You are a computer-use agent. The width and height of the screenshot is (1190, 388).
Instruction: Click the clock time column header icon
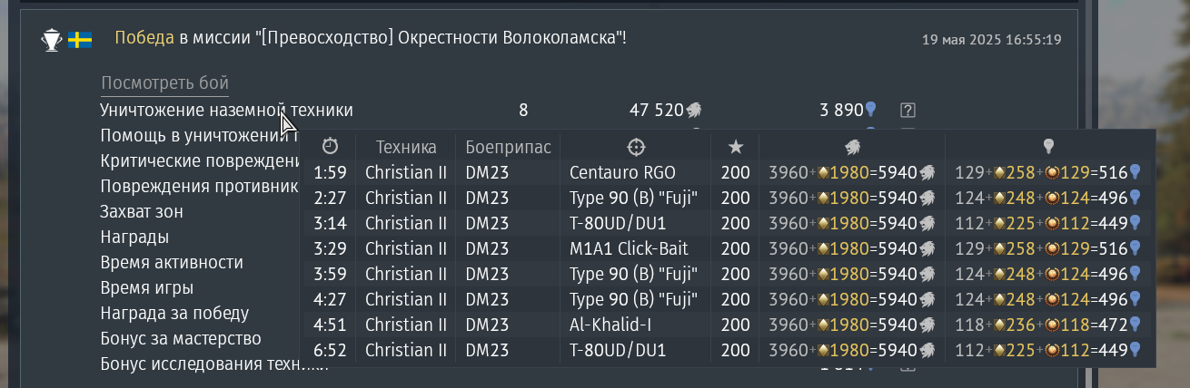click(x=330, y=147)
